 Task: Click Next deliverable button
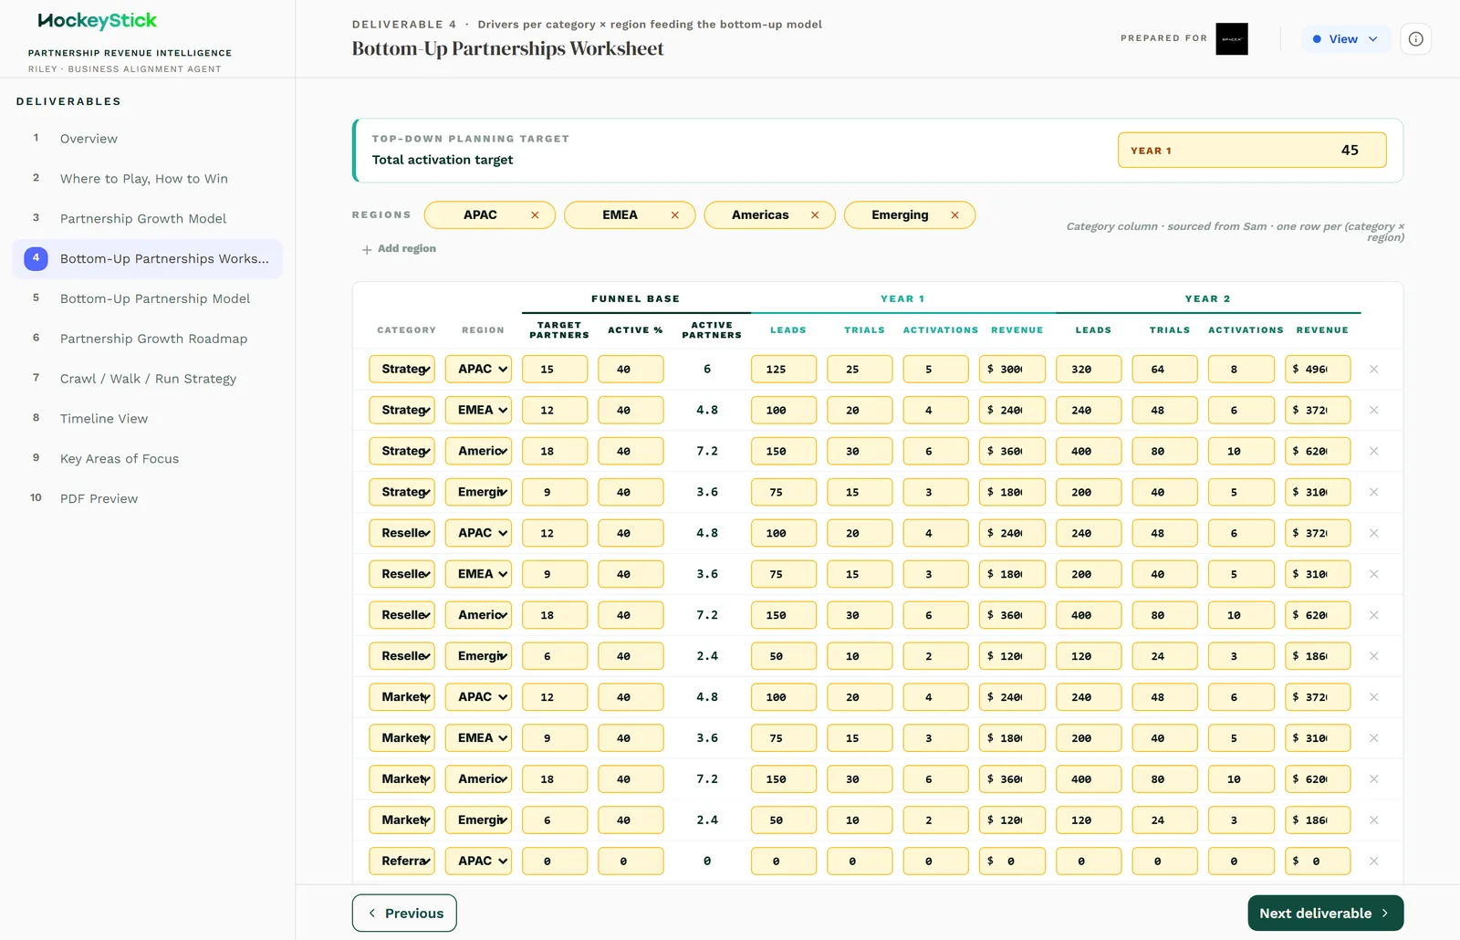pos(1325,914)
